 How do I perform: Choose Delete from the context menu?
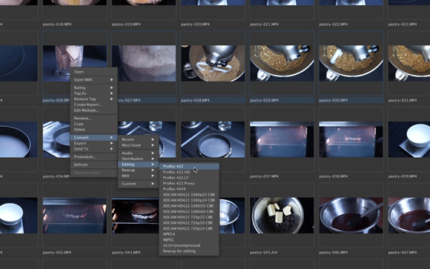click(93, 130)
